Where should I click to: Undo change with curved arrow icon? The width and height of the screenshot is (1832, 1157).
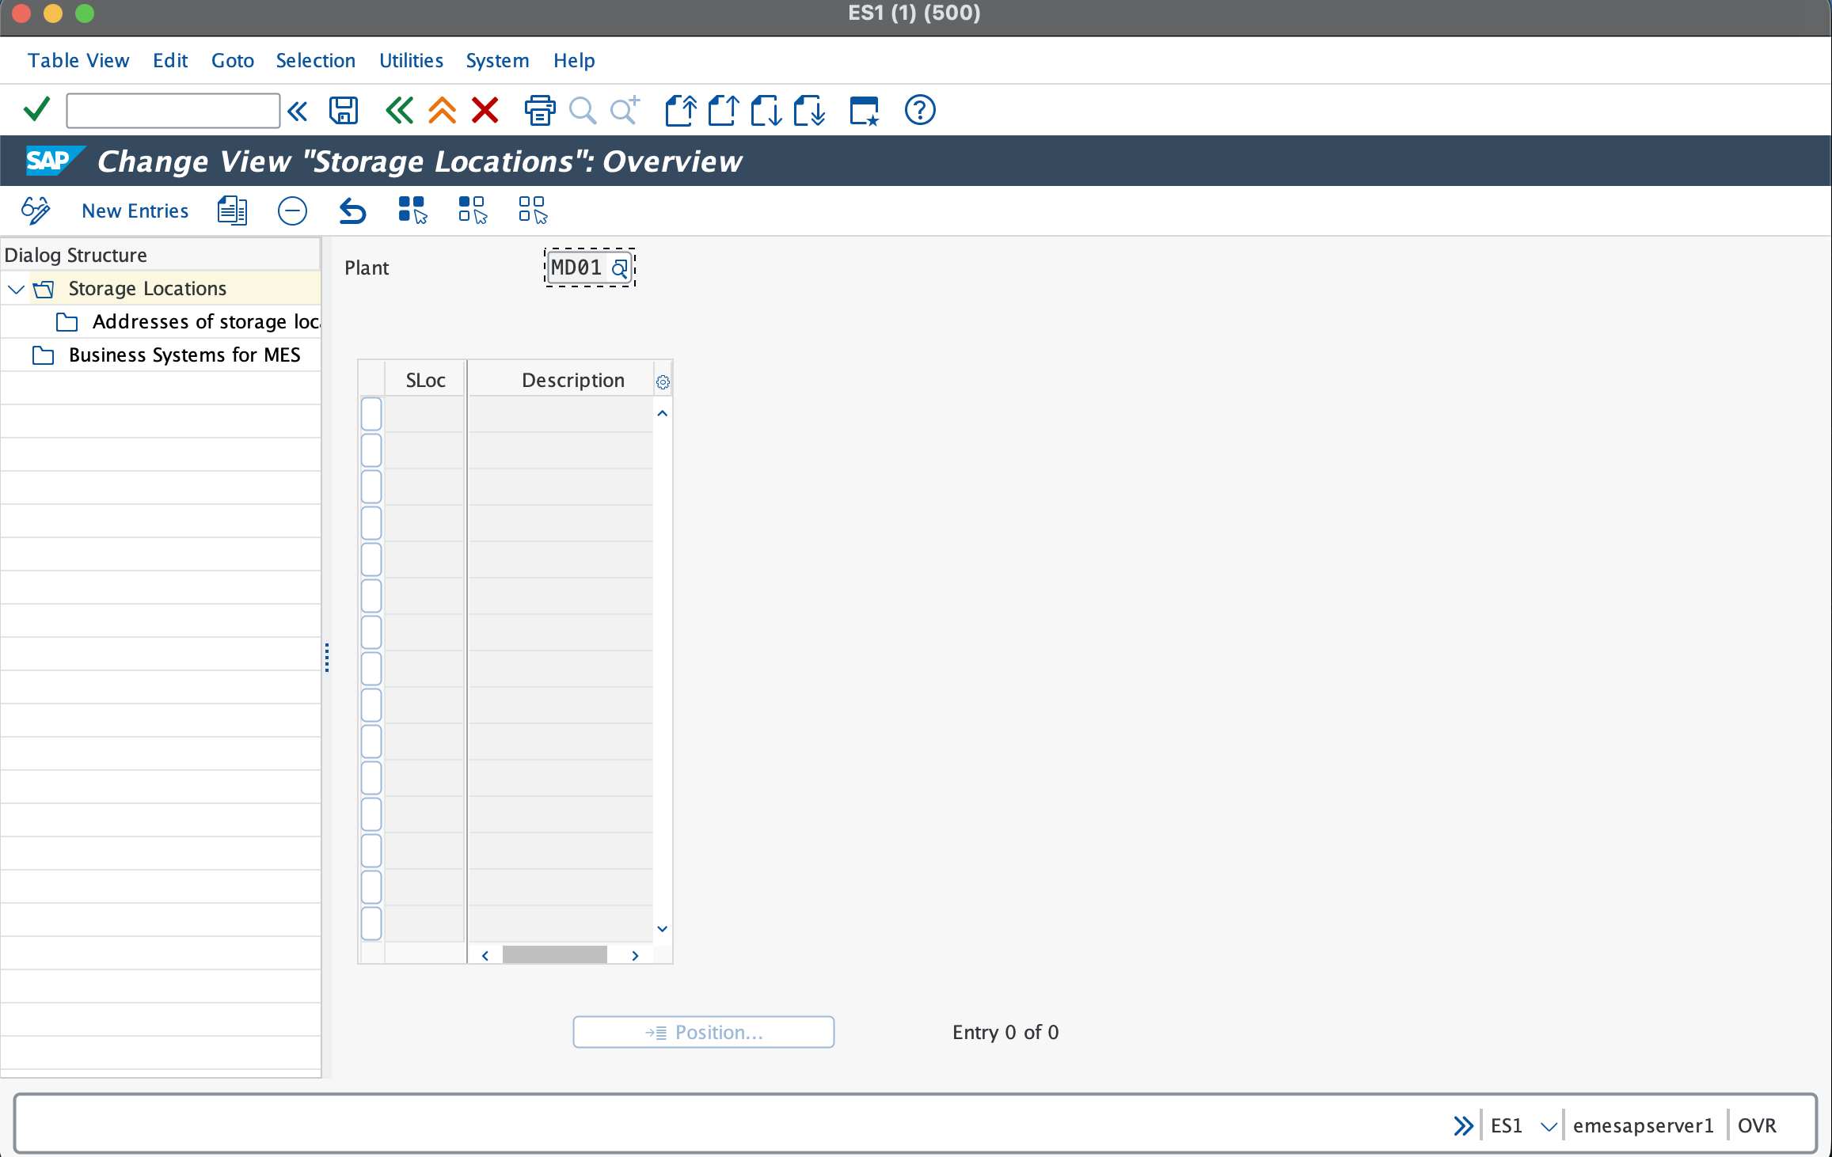[x=352, y=211]
